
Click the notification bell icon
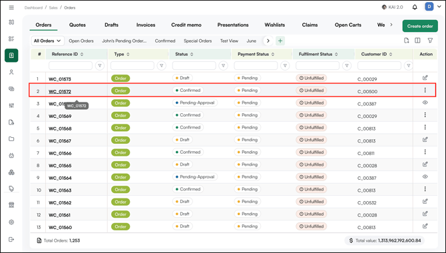415,7
